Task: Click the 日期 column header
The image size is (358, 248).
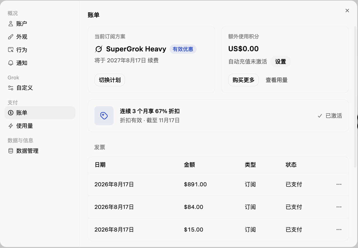Action: click(x=100, y=165)
